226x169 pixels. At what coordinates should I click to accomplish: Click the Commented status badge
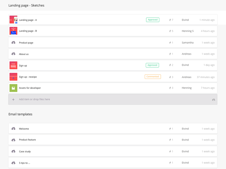153,77
